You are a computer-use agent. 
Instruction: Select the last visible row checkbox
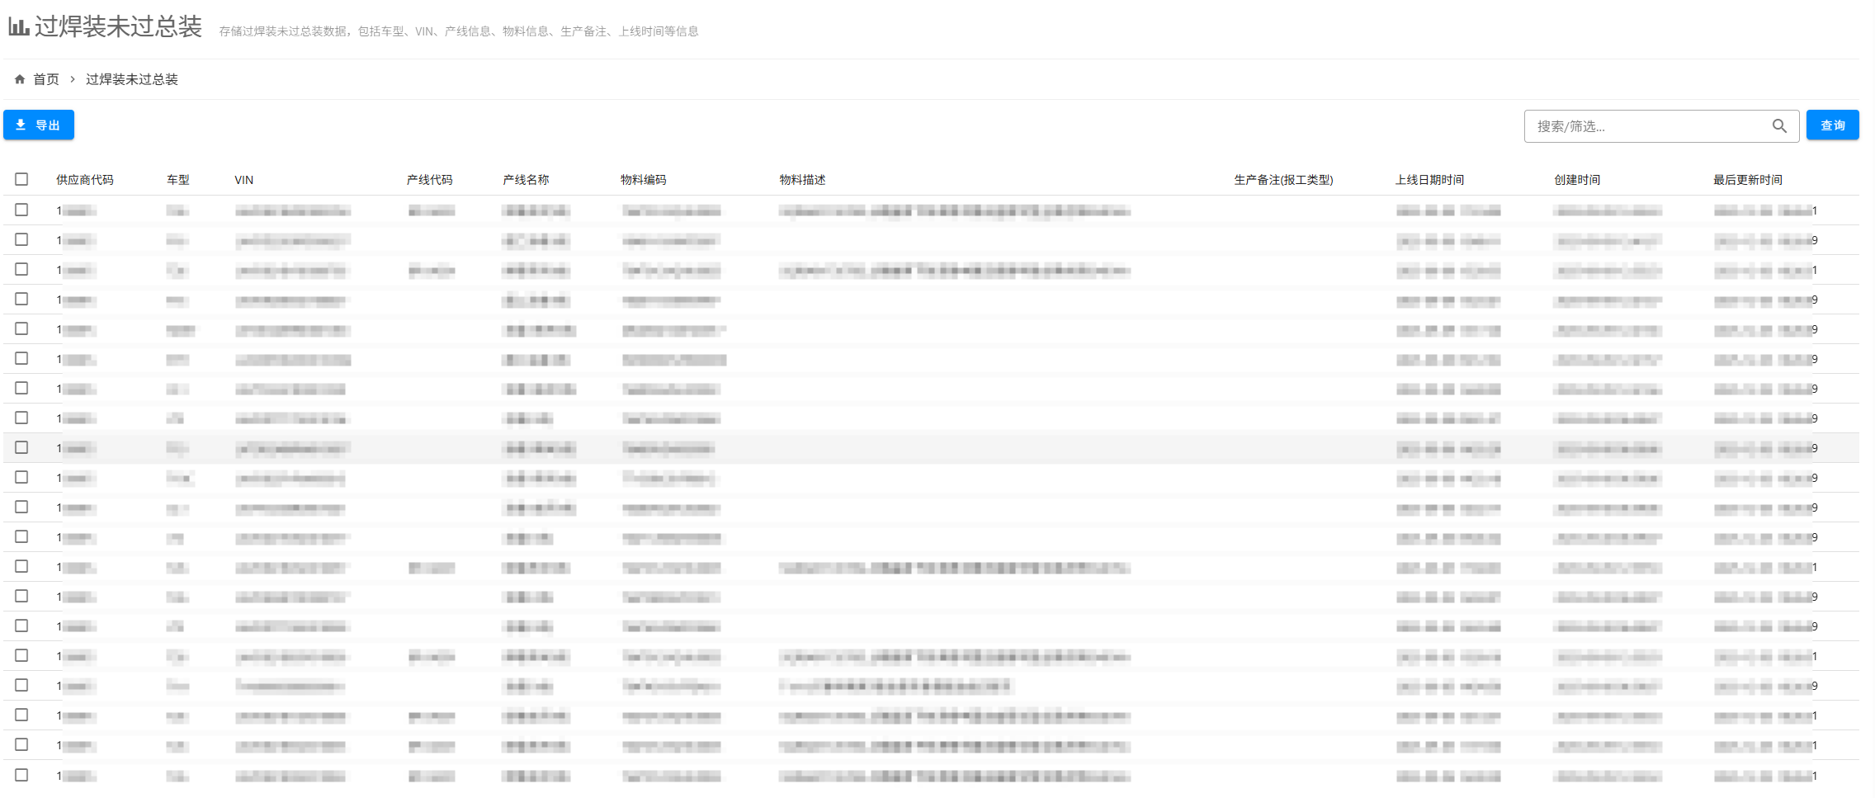click(21, 775)
